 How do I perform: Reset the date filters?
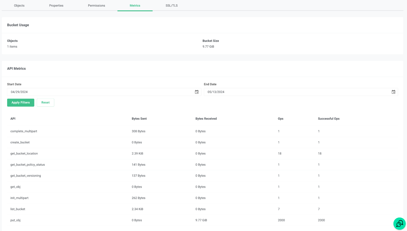45,102
